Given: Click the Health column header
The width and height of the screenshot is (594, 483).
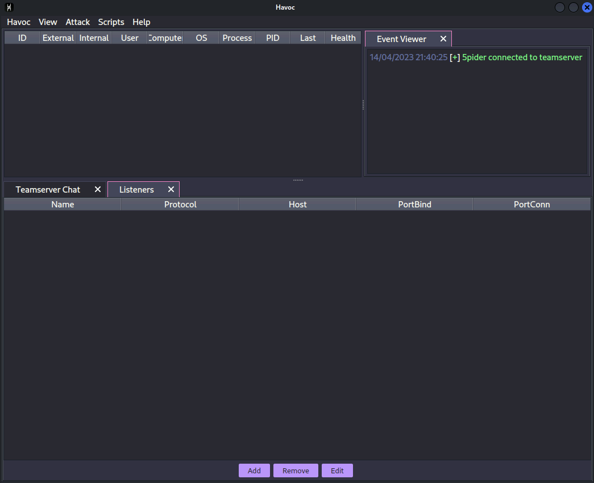Looking at the screenshot, I should (x=343, y=38).
